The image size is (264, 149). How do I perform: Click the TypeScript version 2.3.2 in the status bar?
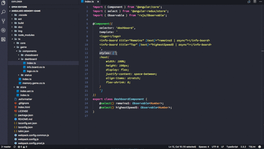(243, 147)
